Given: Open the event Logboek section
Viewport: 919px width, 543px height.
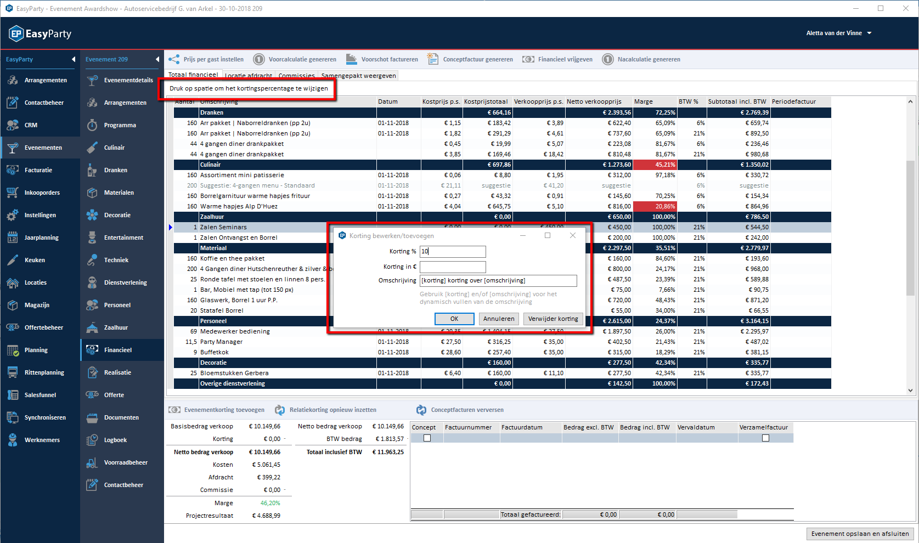Looking at the screenshot, I should click(122, 440).
